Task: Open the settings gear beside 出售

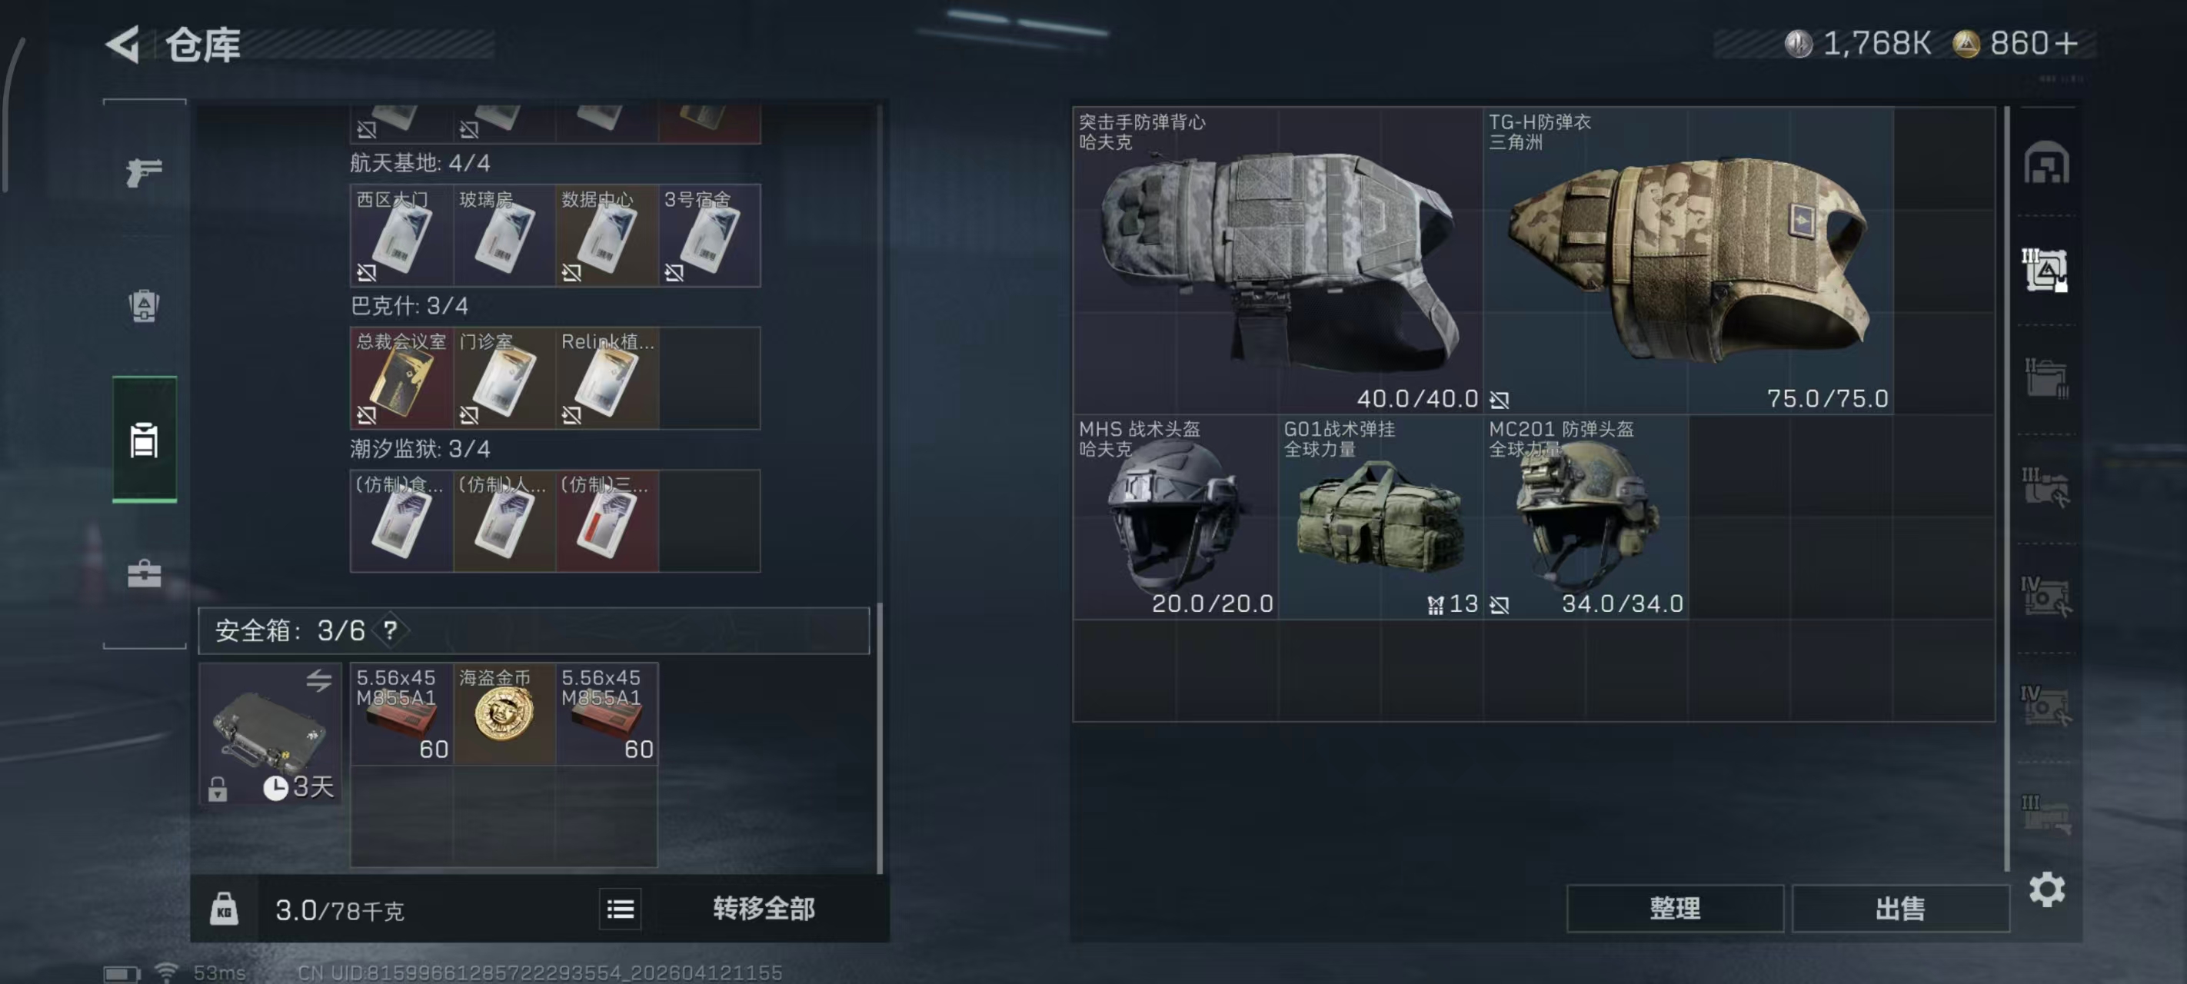Action: [x=2046, y=889]
